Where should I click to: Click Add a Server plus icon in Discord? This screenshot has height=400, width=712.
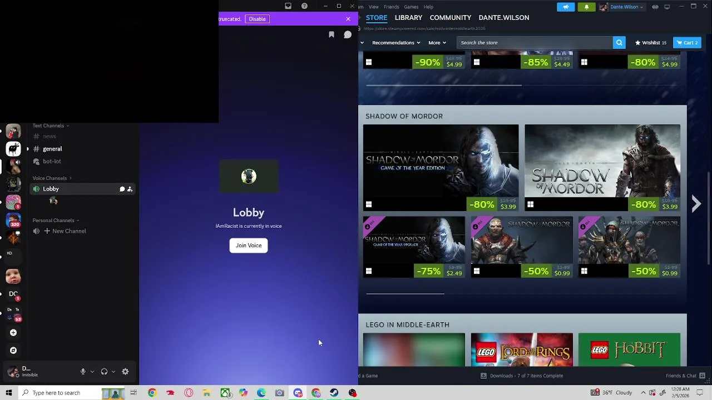(13, 333)
